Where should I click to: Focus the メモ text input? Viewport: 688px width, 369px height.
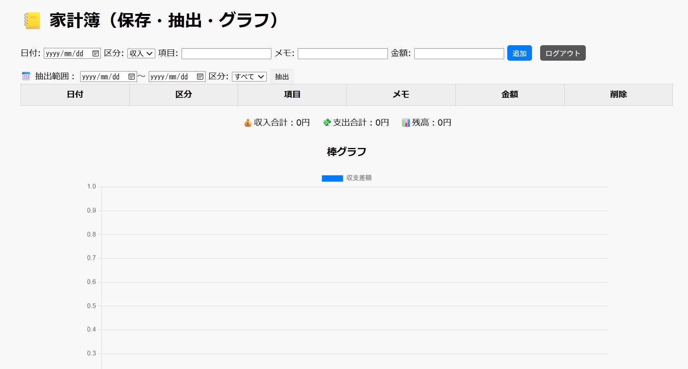342,54
